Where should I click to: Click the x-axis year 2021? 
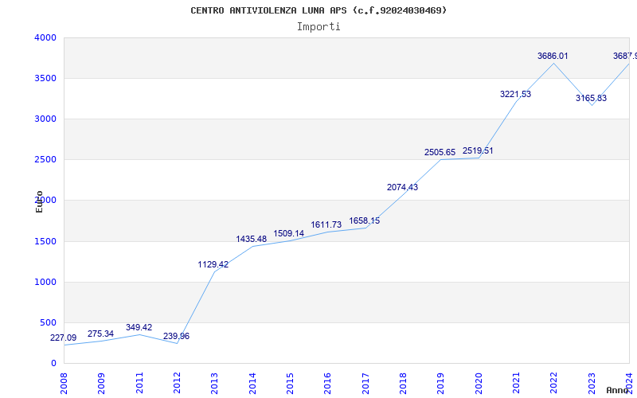(x=516, y=384)
